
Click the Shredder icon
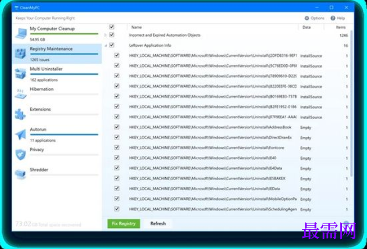[20, 174]
